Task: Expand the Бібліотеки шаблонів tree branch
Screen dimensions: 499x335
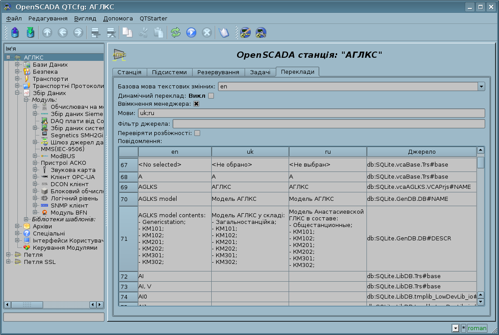Action: coord(26,219)
